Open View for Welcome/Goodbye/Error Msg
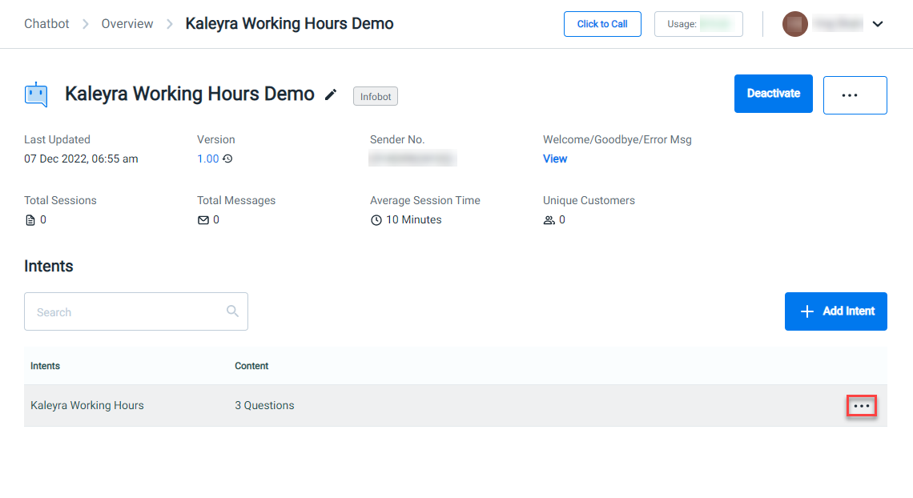The width and height of the screenshot is (913, 498). [555, 159]
